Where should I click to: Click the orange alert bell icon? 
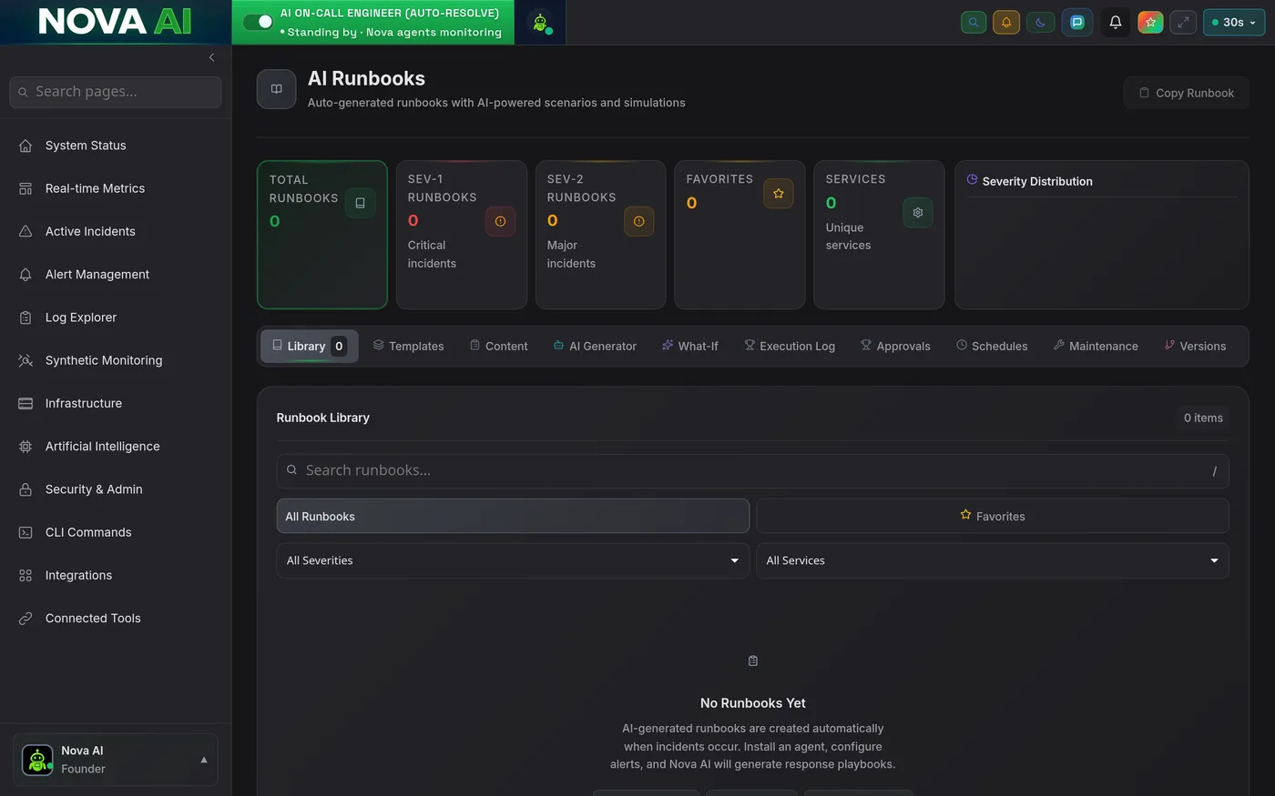[1006, 22]
